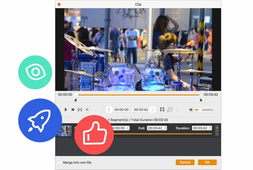
Task: Set clip start point with left bracket button
Action: pos(109,110)
